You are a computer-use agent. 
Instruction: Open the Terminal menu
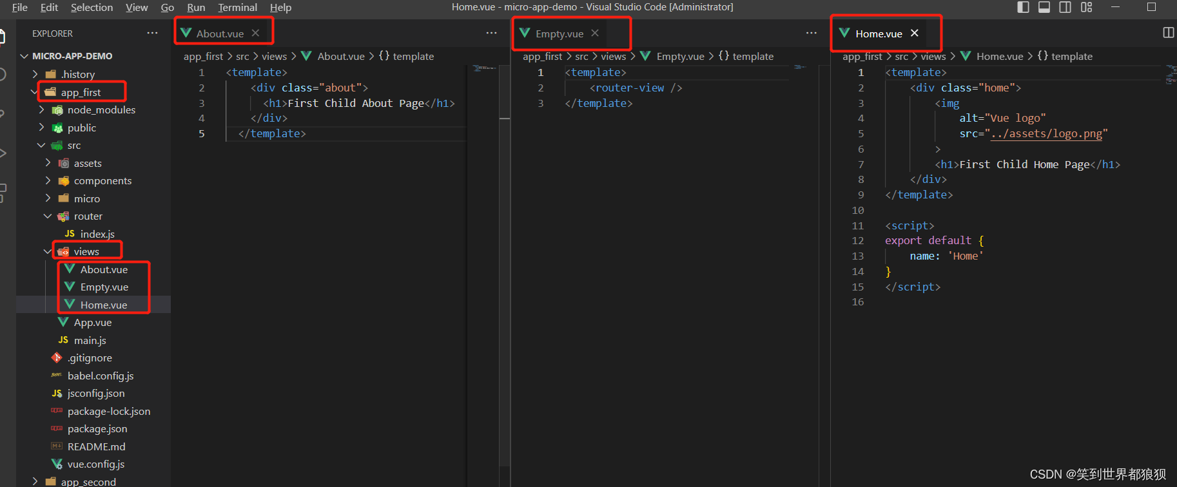237,7
